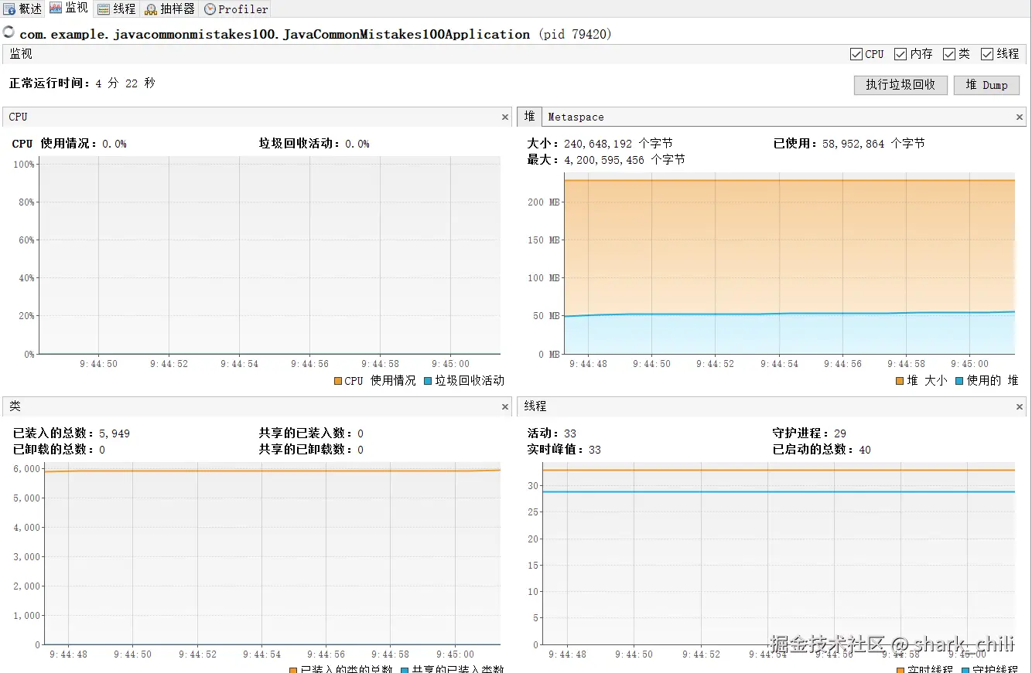Click the 共享的已卸载数 0 text
This screenshot has height=673, width=1032.
pos(311,450)
